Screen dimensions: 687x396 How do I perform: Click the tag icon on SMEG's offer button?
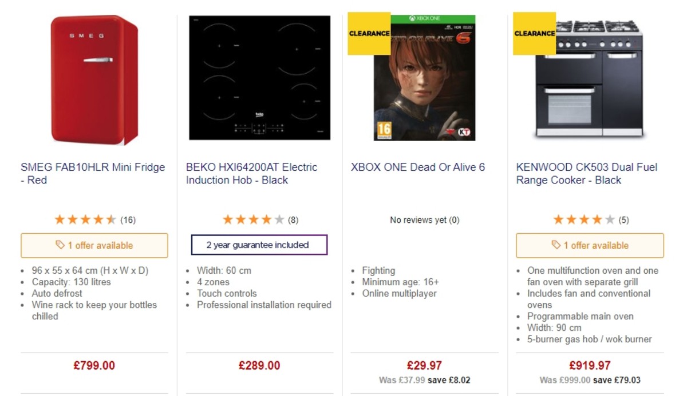coord(60,245)
